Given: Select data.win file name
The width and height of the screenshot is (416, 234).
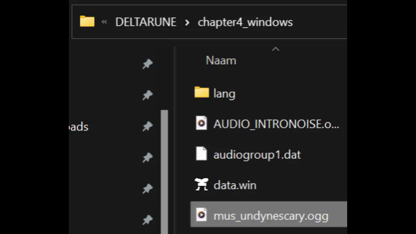Looking at the screenshot, I should pyautogui.click(x=235, y=185).
